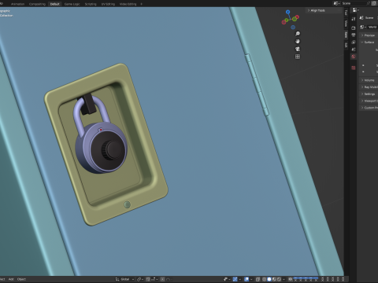Expand the Custom Properties panel
The height and width of the screenshot is (283, 378).
click(x=369, y=108)
